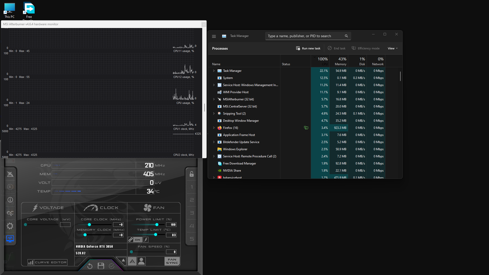The height and width of the screenshot is (275, 489).
Task: Open Free Download Manager desktop shortcut
Action: (x=29, y=12)
